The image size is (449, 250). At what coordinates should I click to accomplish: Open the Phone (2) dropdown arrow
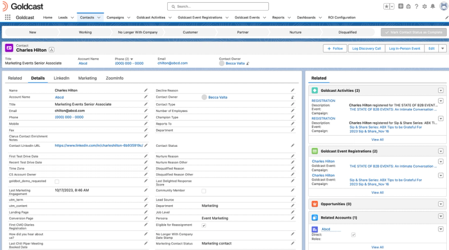(x=132, y=59)
